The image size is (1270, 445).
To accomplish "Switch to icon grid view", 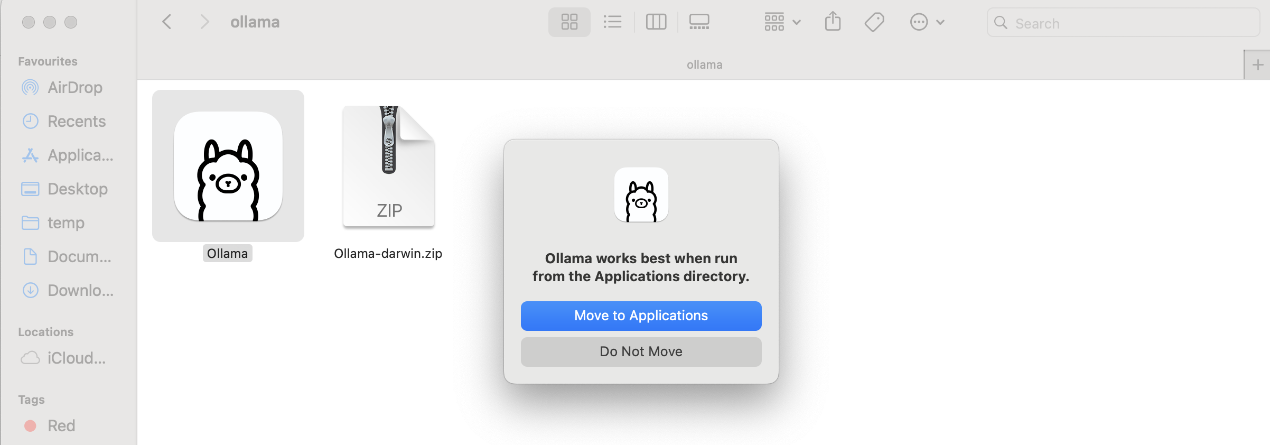I will click(569, 22).
